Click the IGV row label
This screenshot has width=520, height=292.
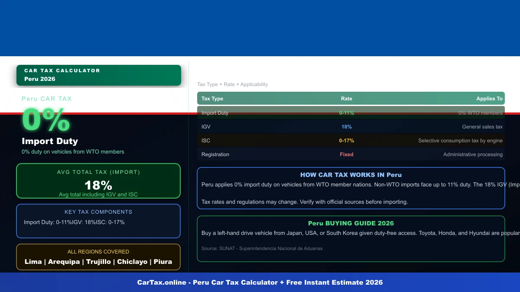click(206, 127)
